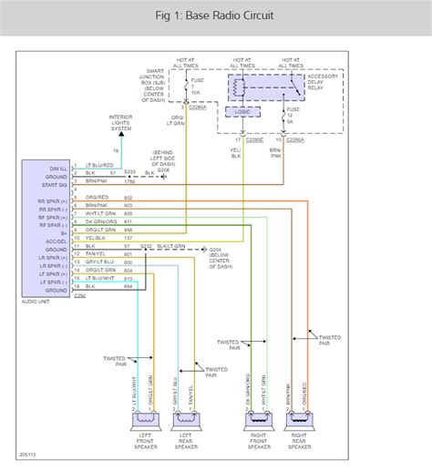Click the blue Audio Unit connector block
This screenshot has height=472, width=432.
(x=46, y=229)
